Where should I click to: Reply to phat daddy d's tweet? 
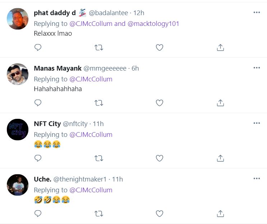pos(38,48)
